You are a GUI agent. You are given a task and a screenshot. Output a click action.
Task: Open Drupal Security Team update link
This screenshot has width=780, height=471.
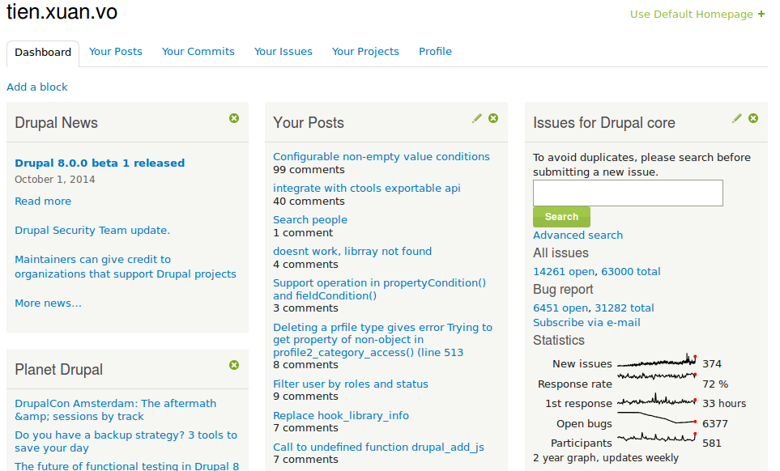point(92,231)
